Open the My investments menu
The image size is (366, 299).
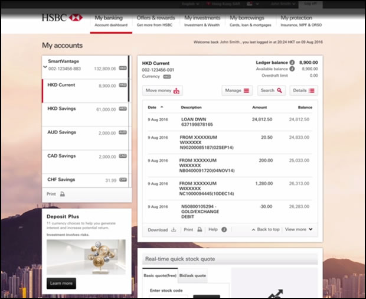(202, 21)
